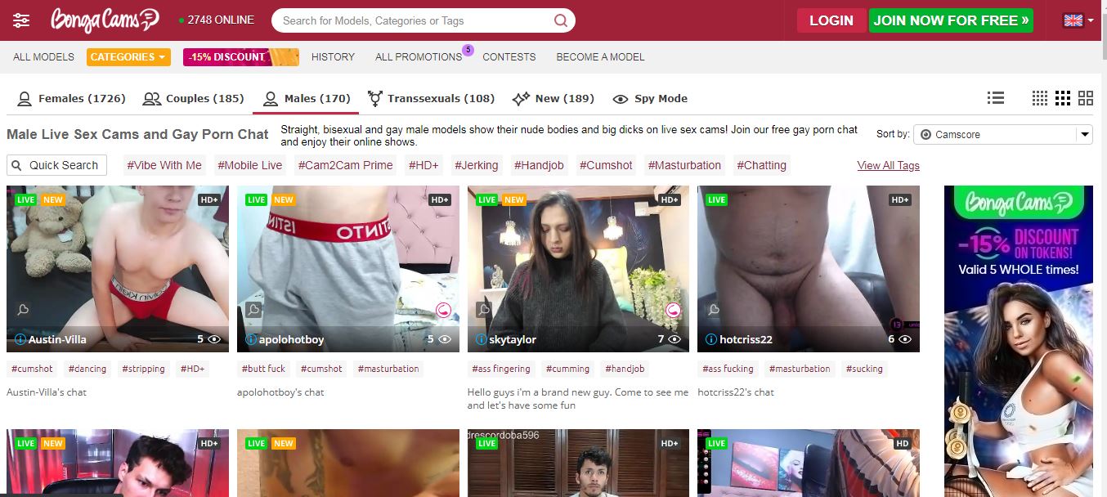
Task: Select the Males (170) tab
Action: [x=307, y=98]
